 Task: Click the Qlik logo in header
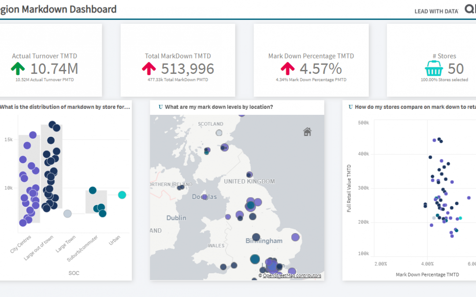(470, 9)
